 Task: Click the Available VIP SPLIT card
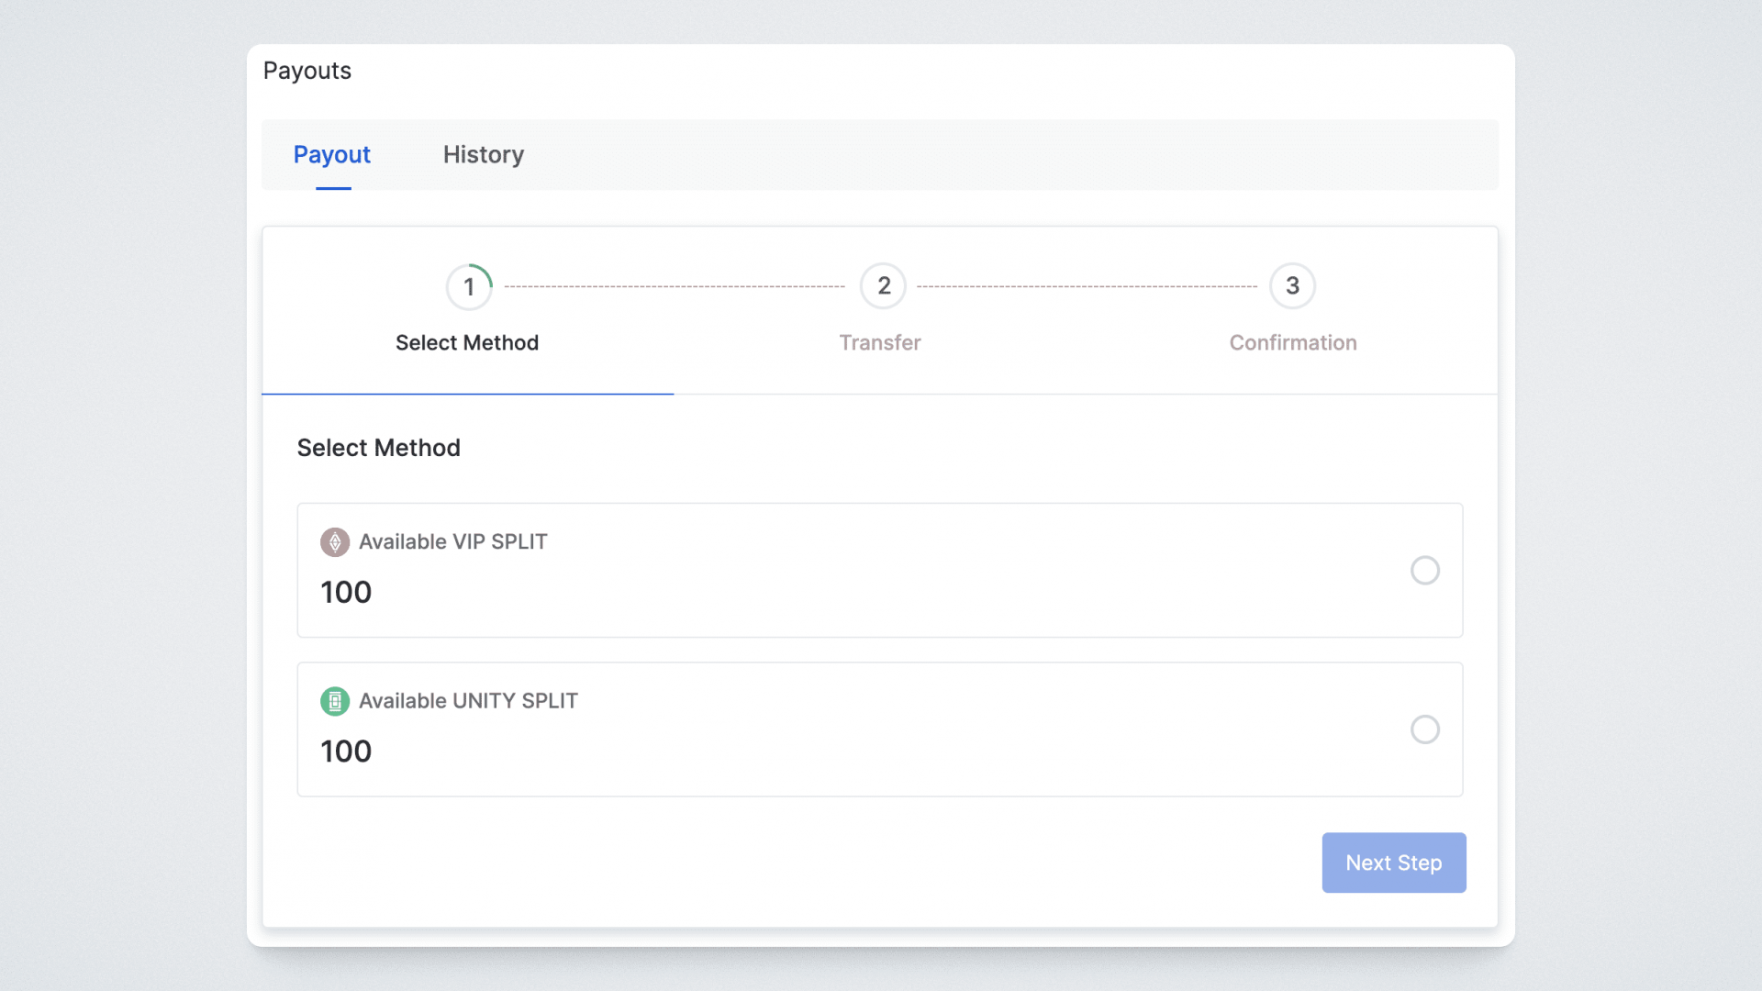pyautogui.click(x=879, y=570)
